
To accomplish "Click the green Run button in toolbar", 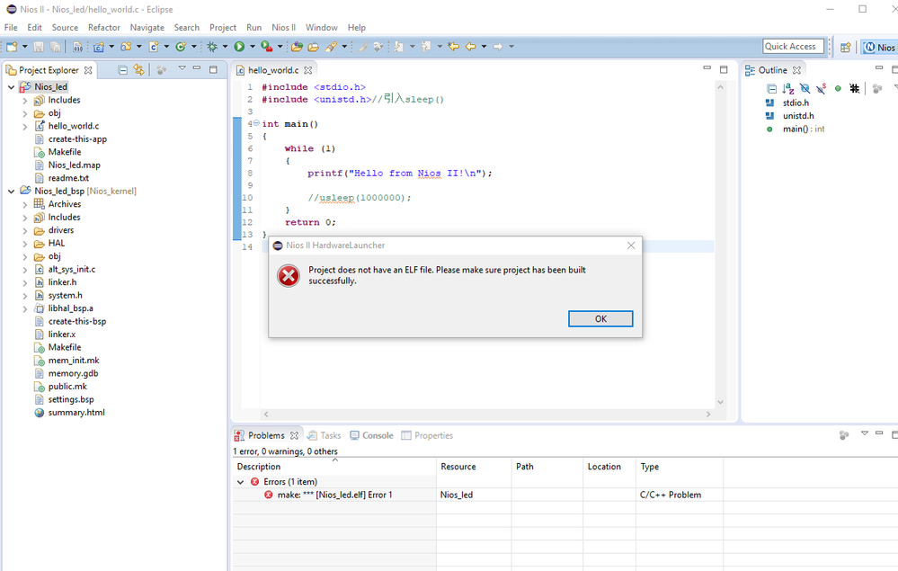I will tap(239, 47).
